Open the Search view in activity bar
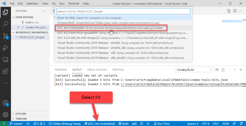This screenshot has height=126, width=246. click(x=5, y=24)
